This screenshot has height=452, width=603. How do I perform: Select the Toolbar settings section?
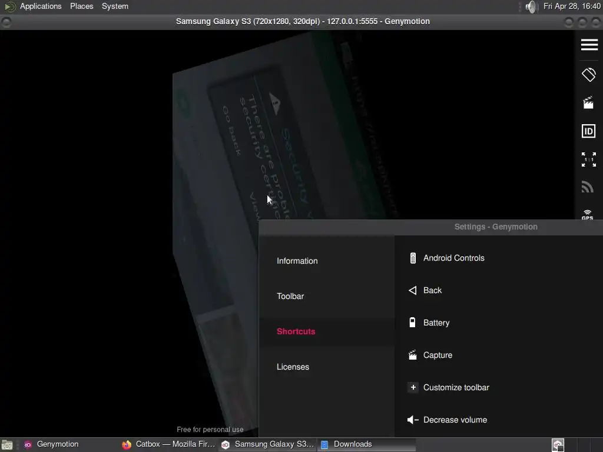(290, 297)
